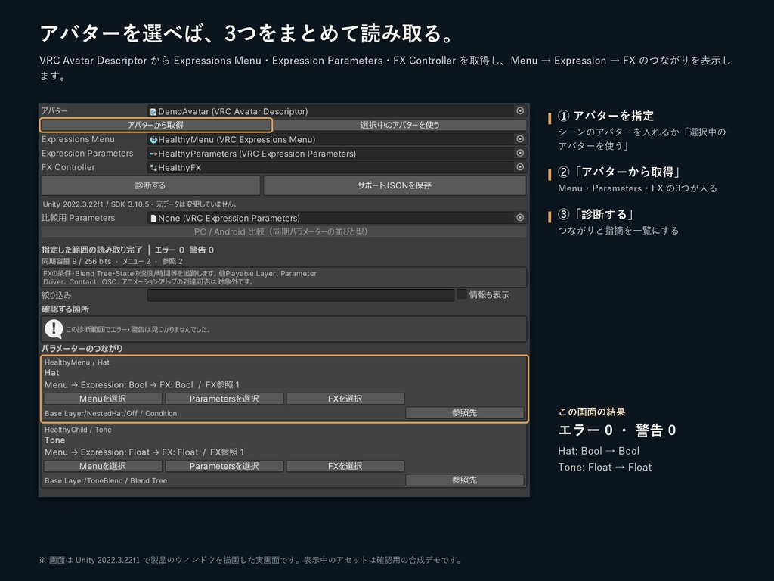The height and width of the screenshot is (581, 774).
Task: Click 'Menu → Expression: Bool → FX: Bool' line
Action: click(119, 385)
